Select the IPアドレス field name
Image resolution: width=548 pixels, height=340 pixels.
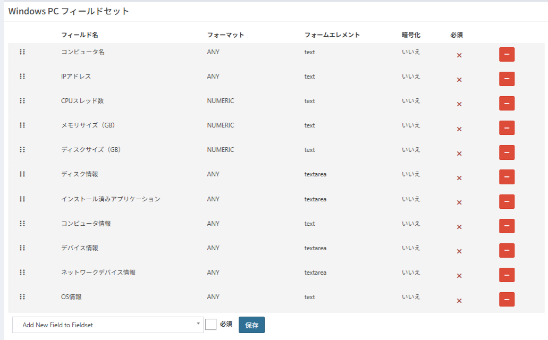[x=76, y=76]
